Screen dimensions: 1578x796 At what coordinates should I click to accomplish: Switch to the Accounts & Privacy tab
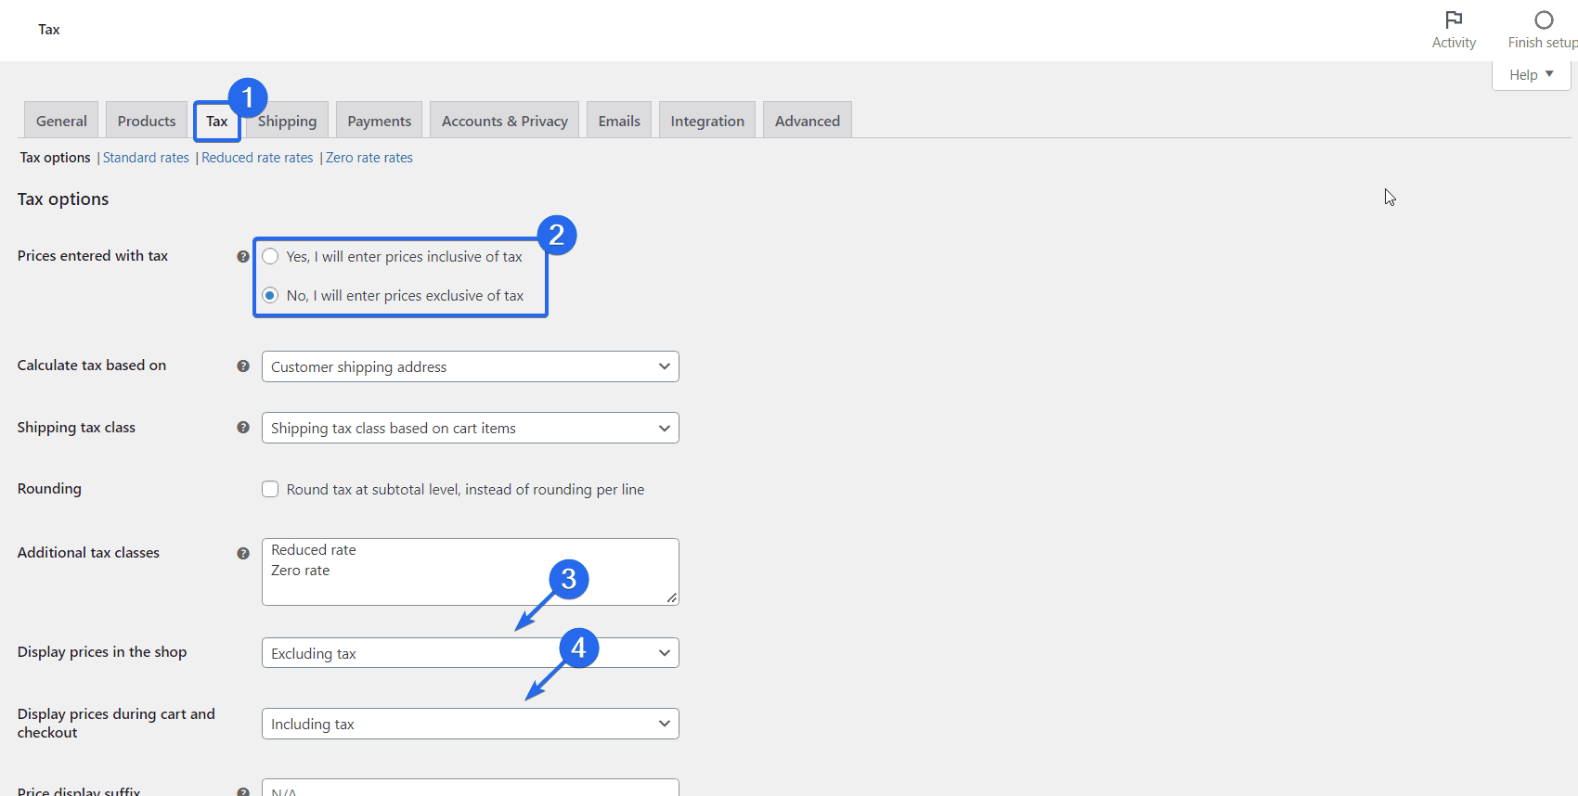504,121
